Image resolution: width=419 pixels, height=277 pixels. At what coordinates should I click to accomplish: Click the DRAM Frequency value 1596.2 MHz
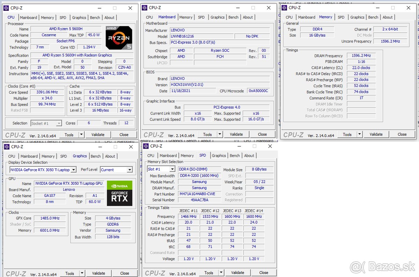(361, 55)
